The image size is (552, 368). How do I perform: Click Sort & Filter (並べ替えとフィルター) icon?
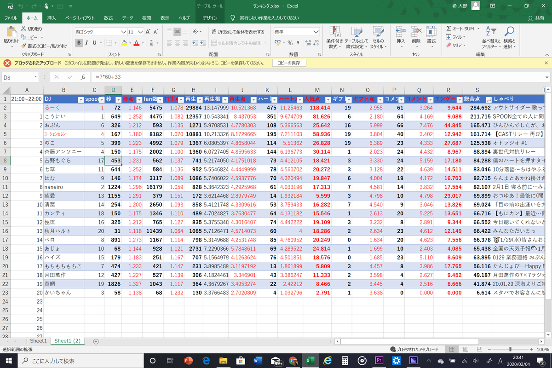[492, 32]
